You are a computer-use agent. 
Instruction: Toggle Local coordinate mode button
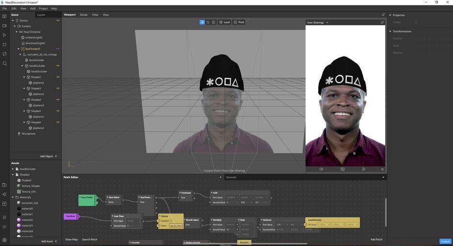click(224, 22)
